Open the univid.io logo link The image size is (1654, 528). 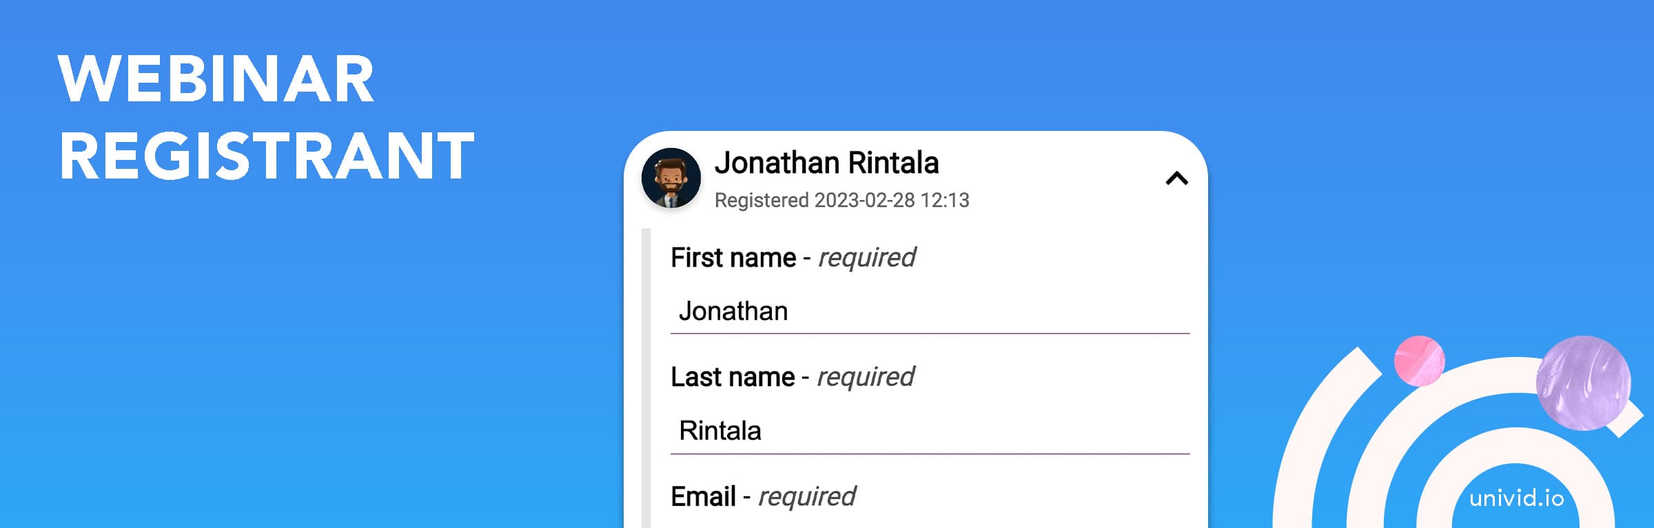1516,498
